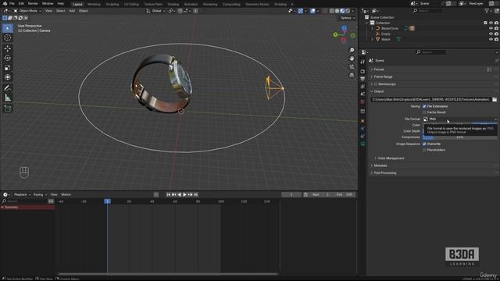Click the viewport pan hand icon

click(x=352, y=59)
